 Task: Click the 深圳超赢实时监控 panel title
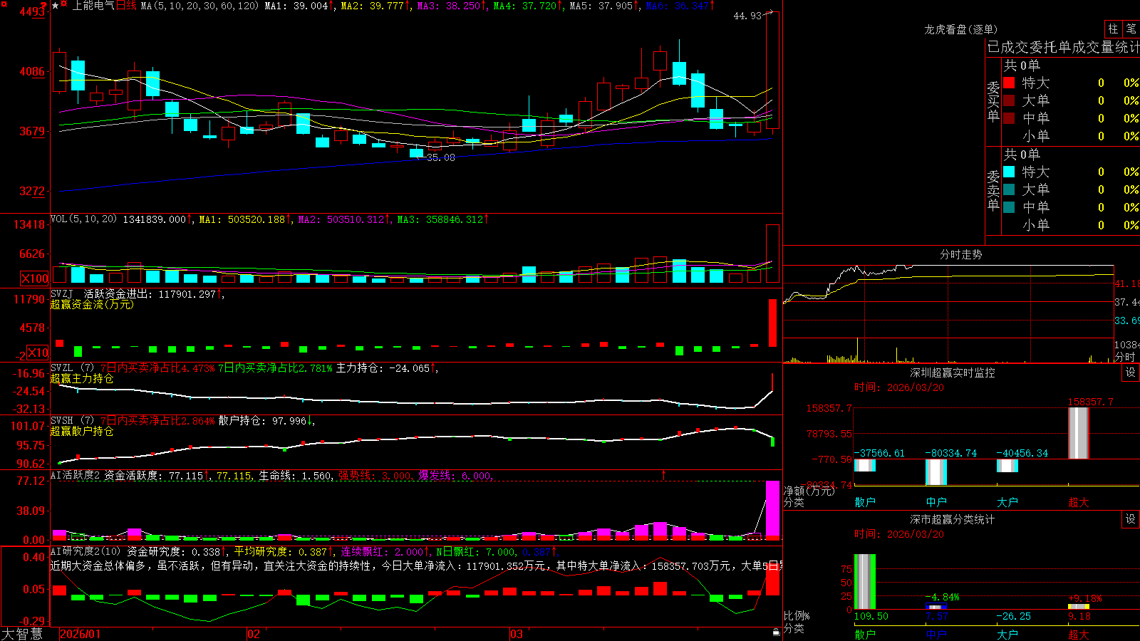click(952, 372)
